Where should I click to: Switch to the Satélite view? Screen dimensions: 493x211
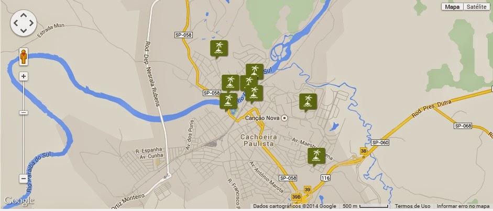(x=476, y=7)
